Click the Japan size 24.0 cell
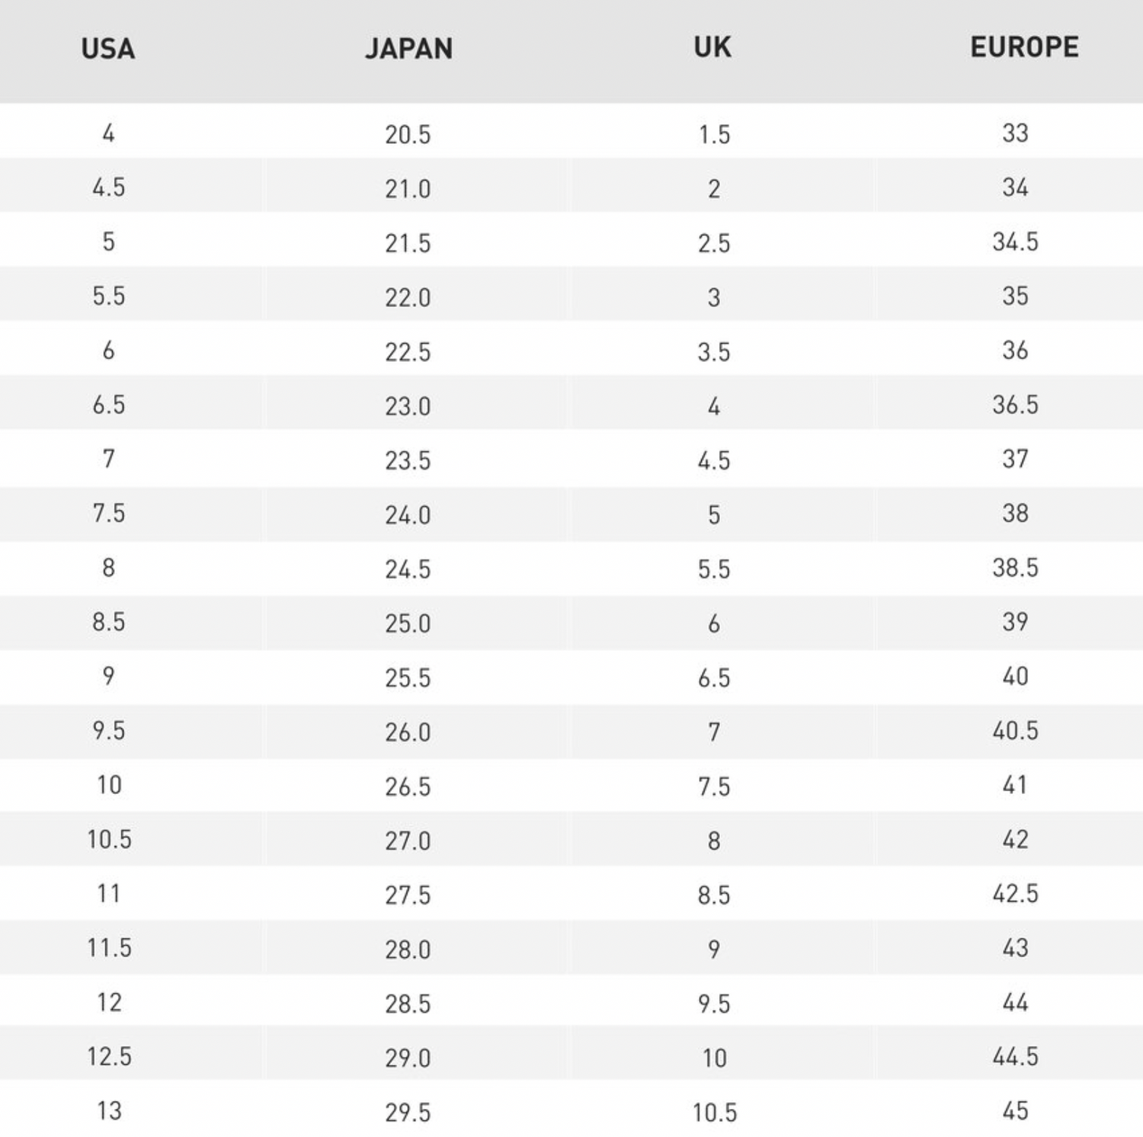The image size is (1143, 1137). click(408, 515)
